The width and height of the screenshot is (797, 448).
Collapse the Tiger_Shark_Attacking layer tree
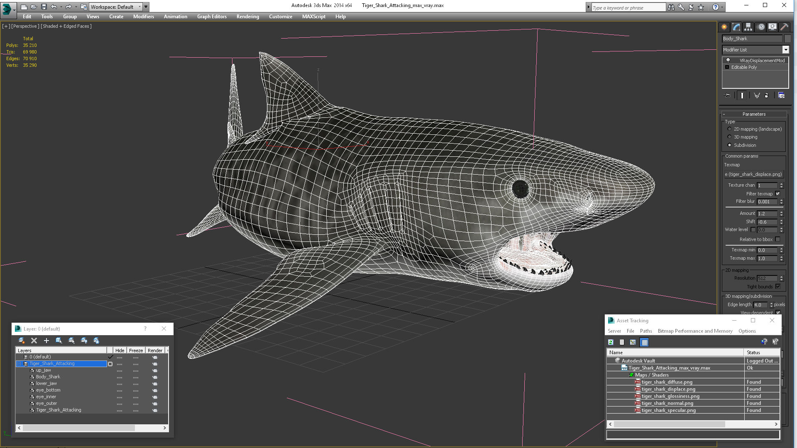pyautogui.click(x=19, y=364)
